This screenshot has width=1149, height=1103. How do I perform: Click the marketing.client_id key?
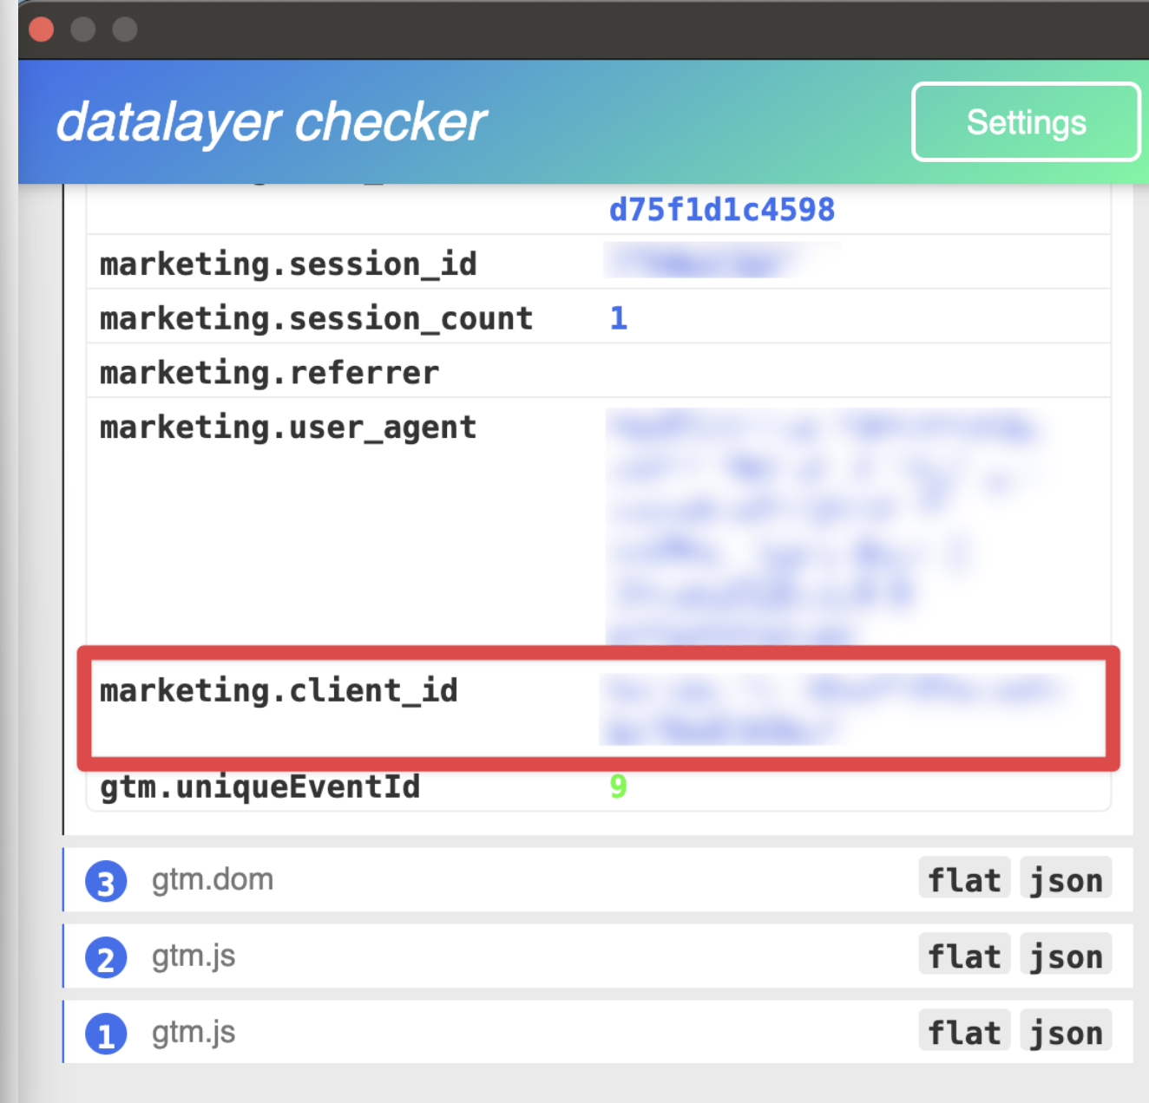coord(279,691)
